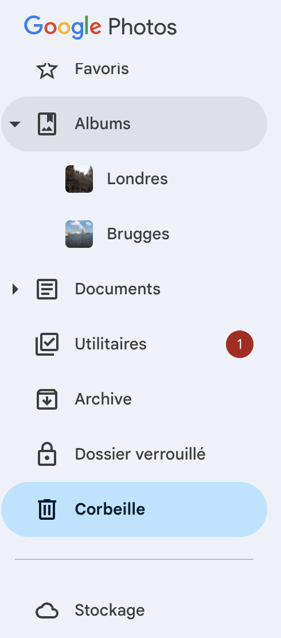Open the Londres album thumbnail
This screenshot has width=281, height=638.
coord(79,179)
